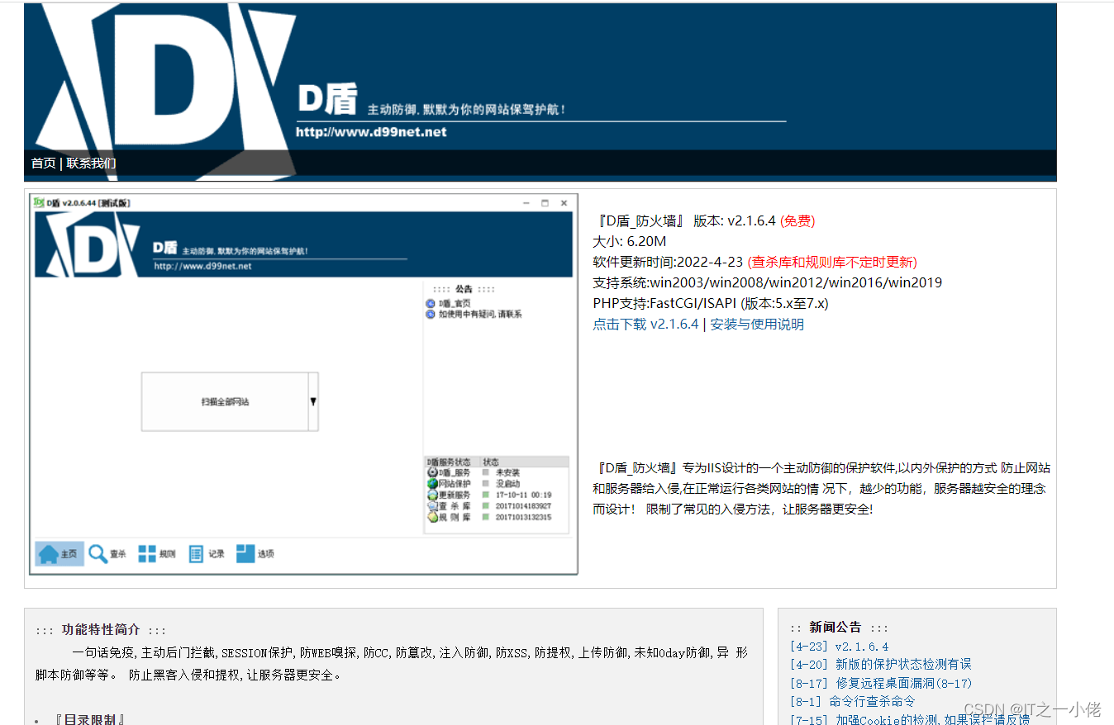Click the 软件更新时间:2022-4-23 text

tap(668, 262)
